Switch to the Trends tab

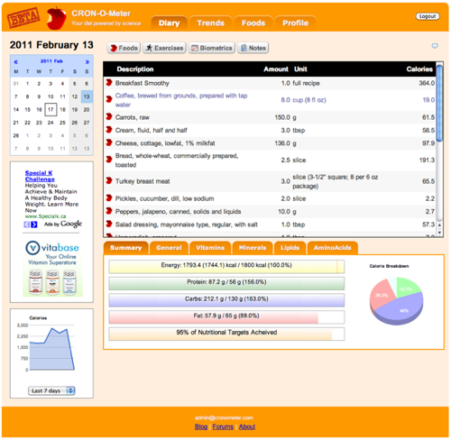(210, 23)
